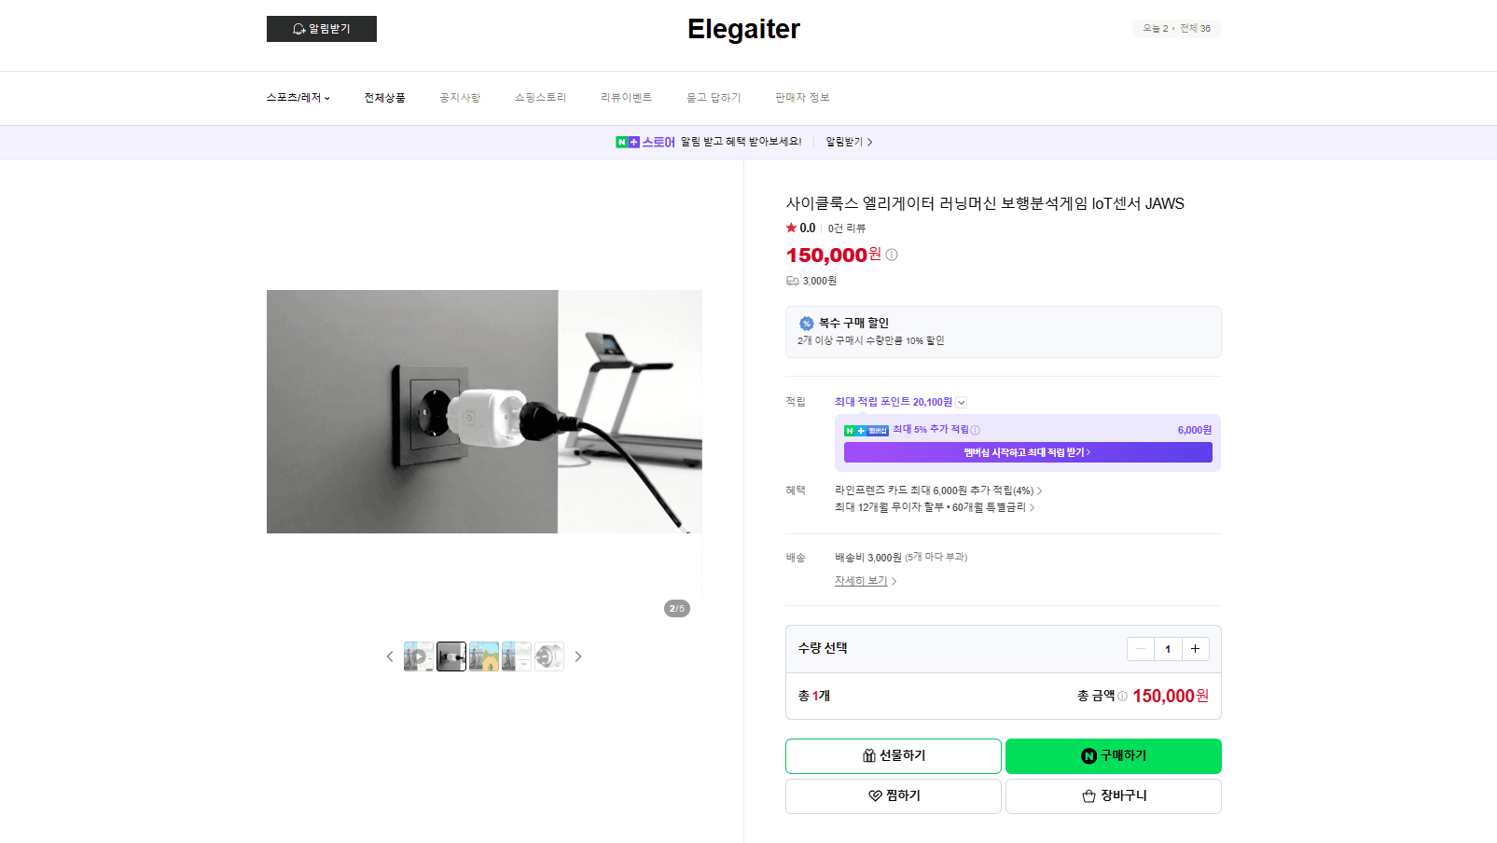Expand the 스포츠/레저 category dropdown
The image size is (1497, 843).
coord(298,98)
